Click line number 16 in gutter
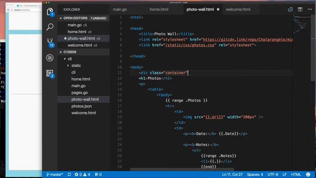 (119, 100)
